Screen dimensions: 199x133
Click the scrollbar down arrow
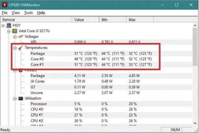click(195, 123)
